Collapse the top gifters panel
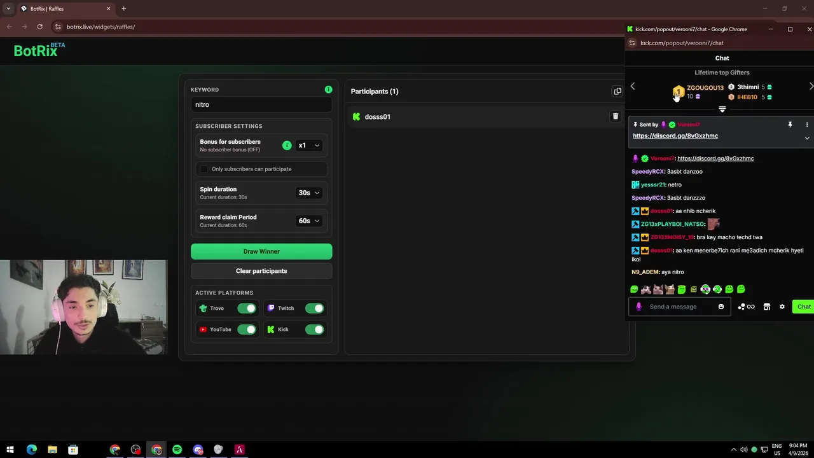This screenshot has height=458, width=814. 722,109
